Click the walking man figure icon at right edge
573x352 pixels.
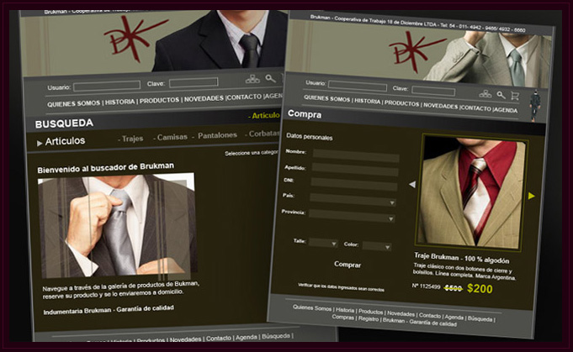(535, 105)
